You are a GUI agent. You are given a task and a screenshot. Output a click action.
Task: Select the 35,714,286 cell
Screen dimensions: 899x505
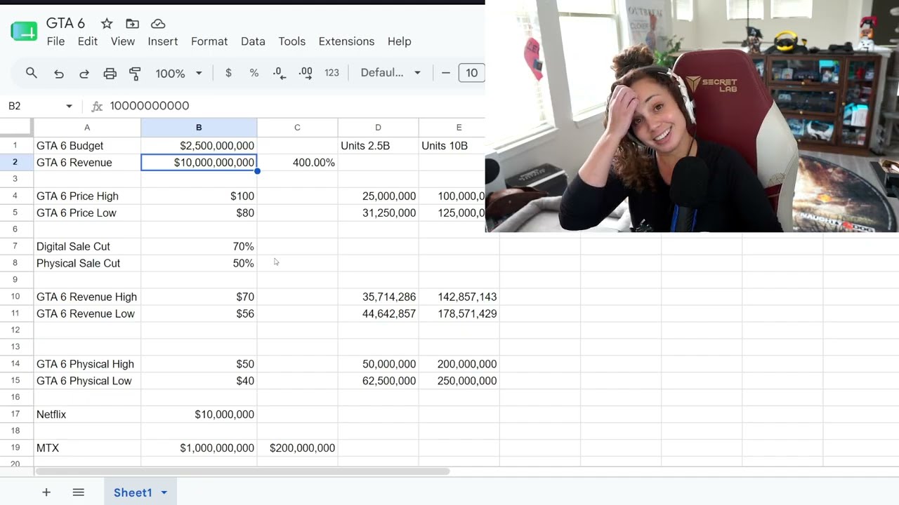coord(378,297)
